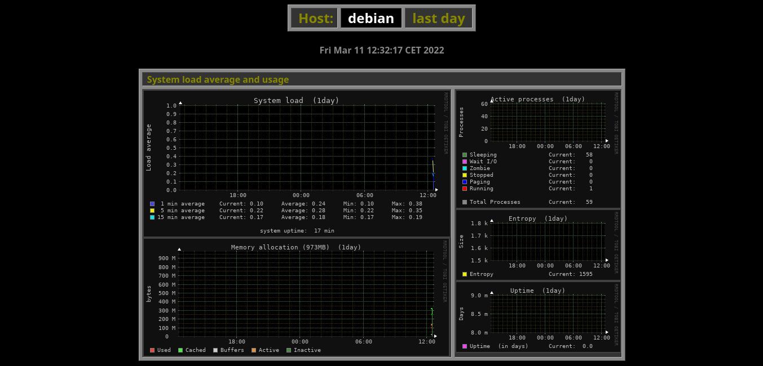The width and height of the screenshot is (763, 366).
Task: Click the Running row's 'Current: 1' value
Action: pos(571,189)
